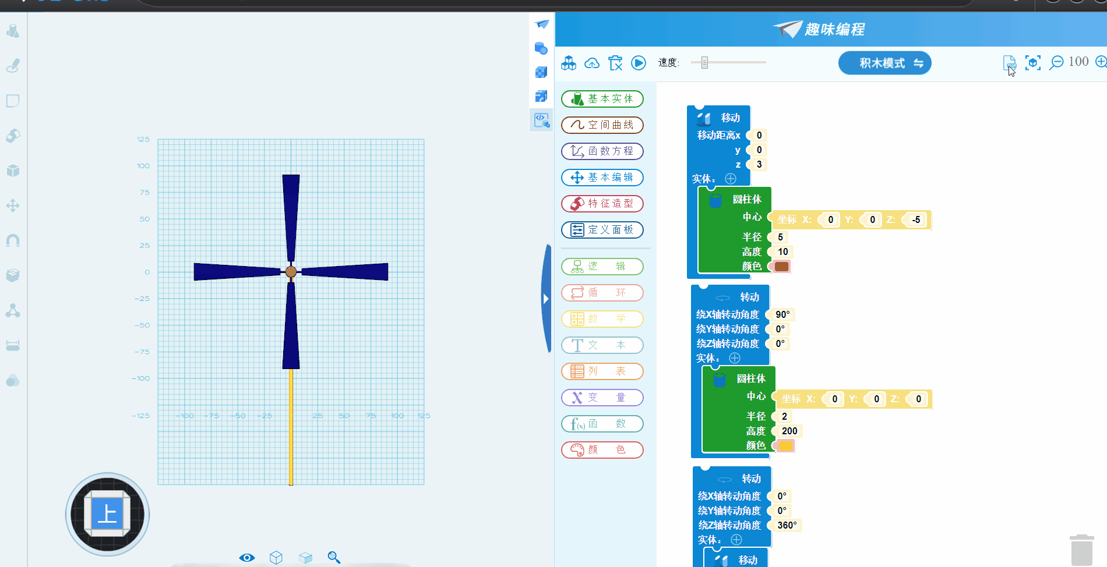The image size is (1107, 567).
Task: Click the 上 view cube face
Action: point(107,514)
